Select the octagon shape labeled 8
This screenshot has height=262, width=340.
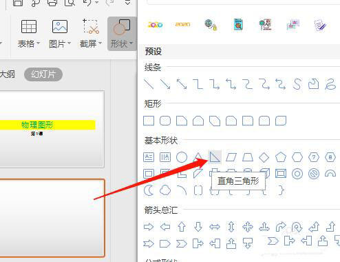330,157
